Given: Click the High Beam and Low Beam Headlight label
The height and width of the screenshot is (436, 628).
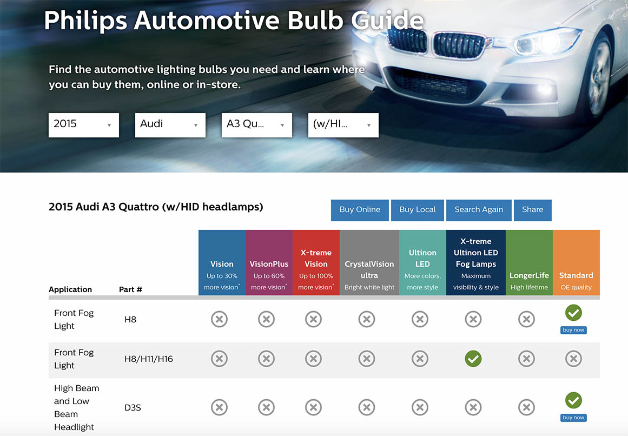Looking at the screenshot, I should click(76, 407).
